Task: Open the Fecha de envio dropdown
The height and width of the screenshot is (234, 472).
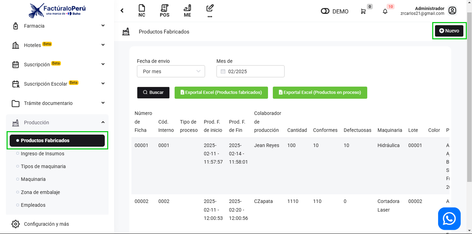Action: point(171,71)
